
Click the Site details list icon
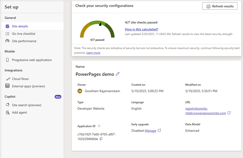click(7, 26)
